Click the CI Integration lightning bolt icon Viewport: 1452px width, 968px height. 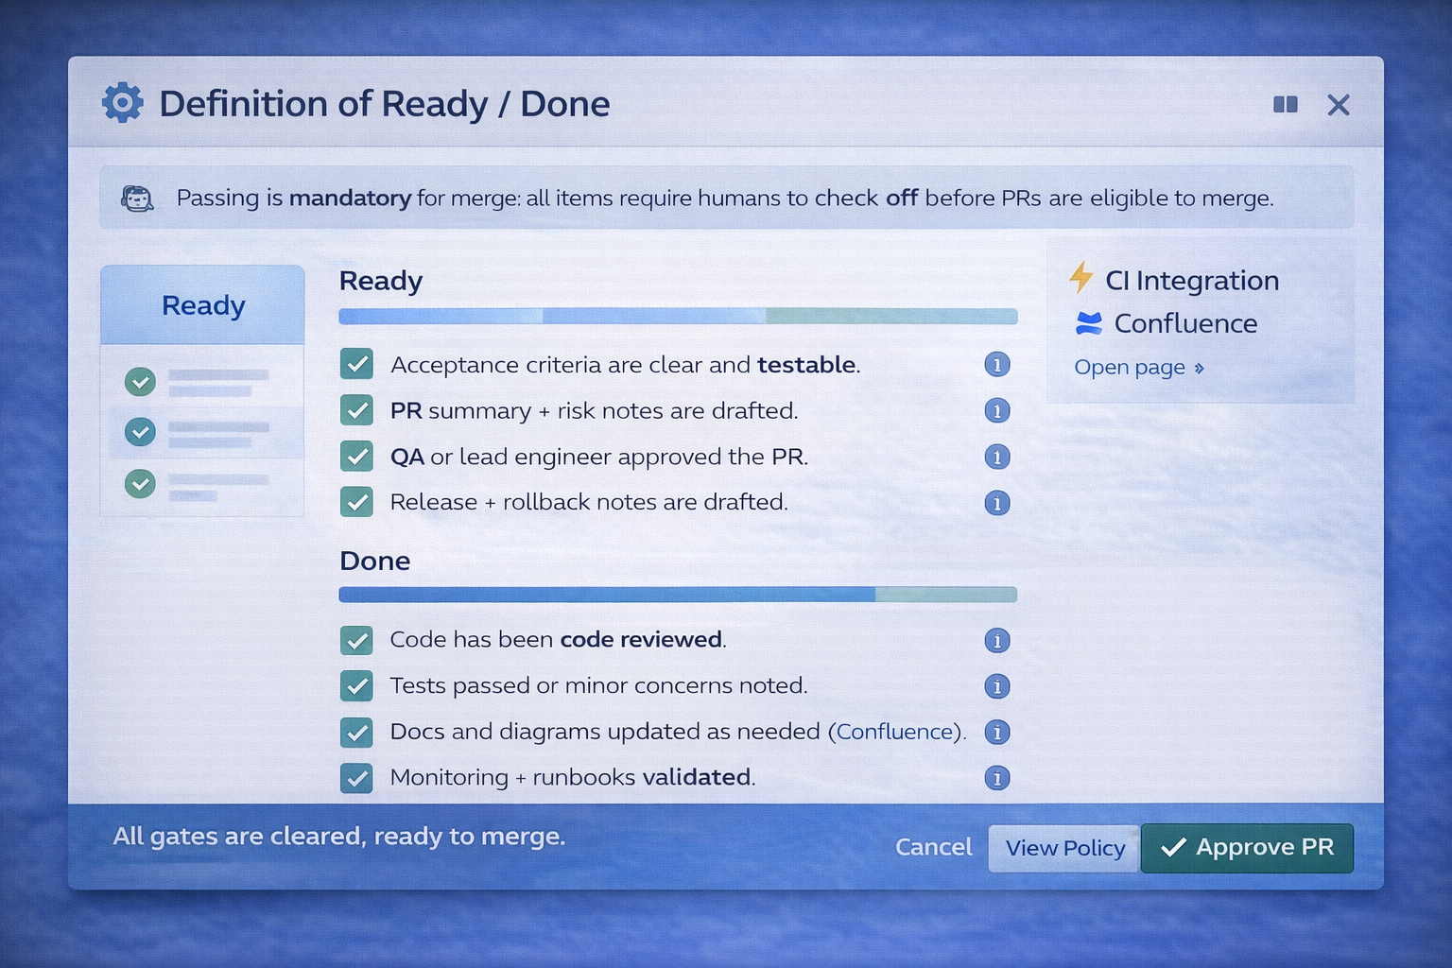[1080, 279]
